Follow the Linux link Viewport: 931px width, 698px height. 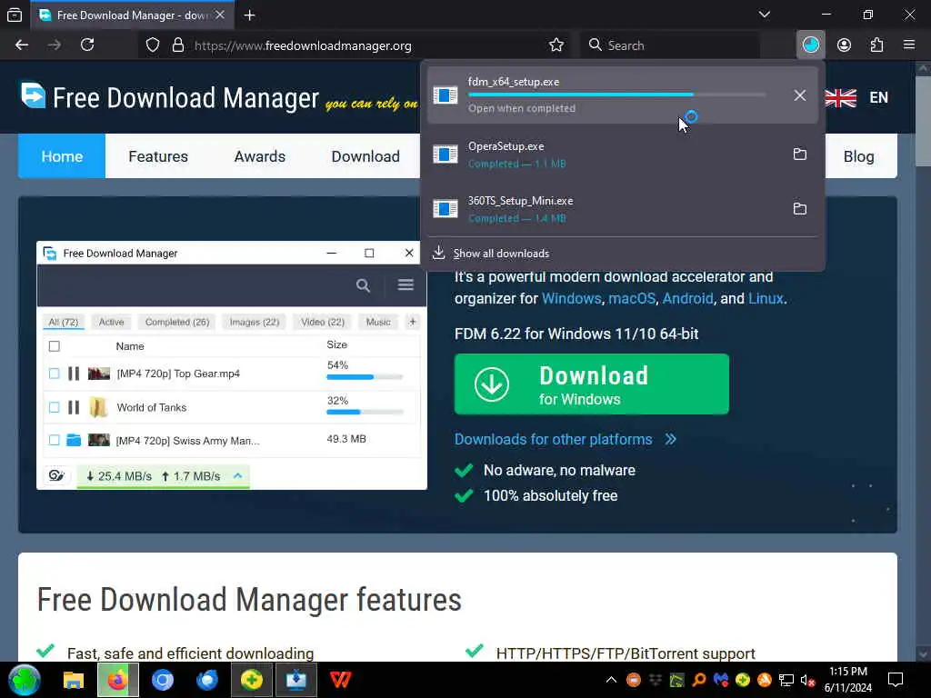(766, 298)
